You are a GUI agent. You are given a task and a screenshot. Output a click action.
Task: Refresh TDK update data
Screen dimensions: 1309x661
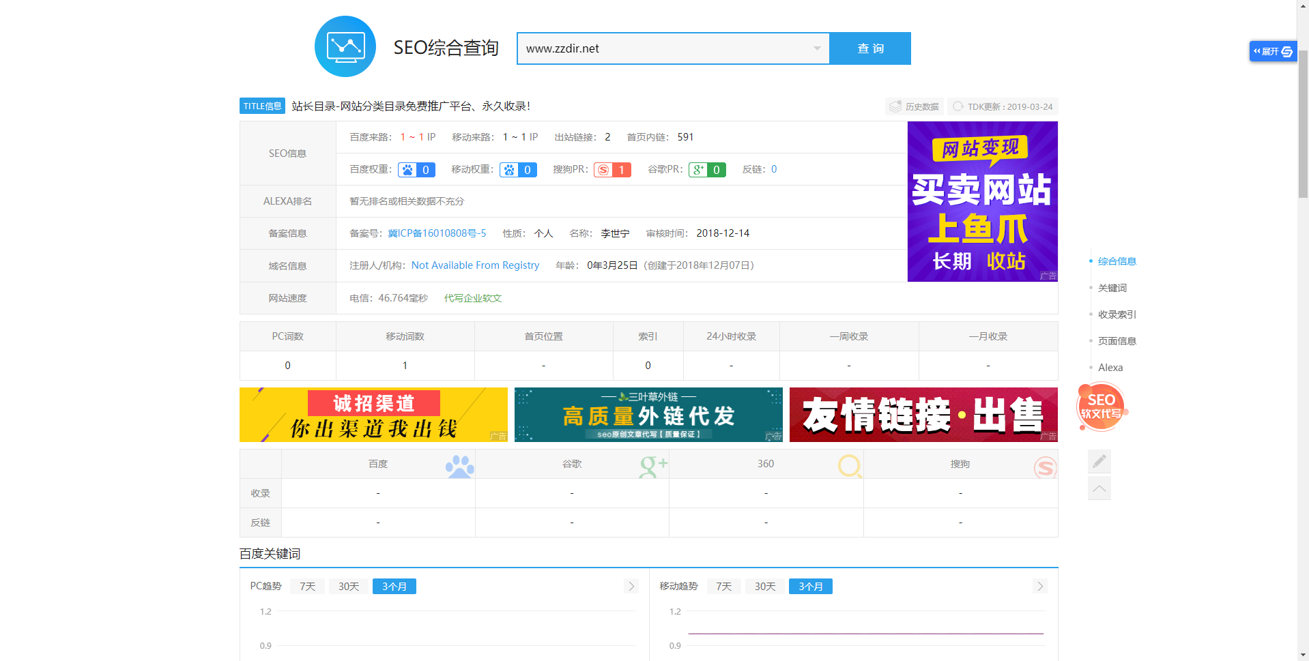[959, 106]
